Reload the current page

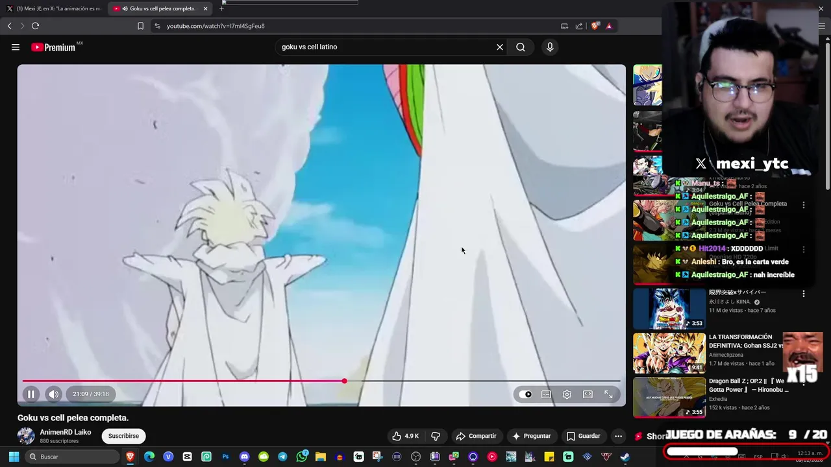tap(35, 26)
